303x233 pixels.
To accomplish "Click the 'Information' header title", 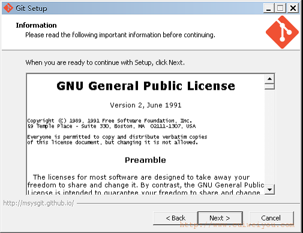I will [36, 25].
